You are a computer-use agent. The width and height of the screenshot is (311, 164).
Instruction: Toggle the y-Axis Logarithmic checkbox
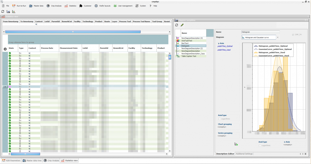coord(219,119)
